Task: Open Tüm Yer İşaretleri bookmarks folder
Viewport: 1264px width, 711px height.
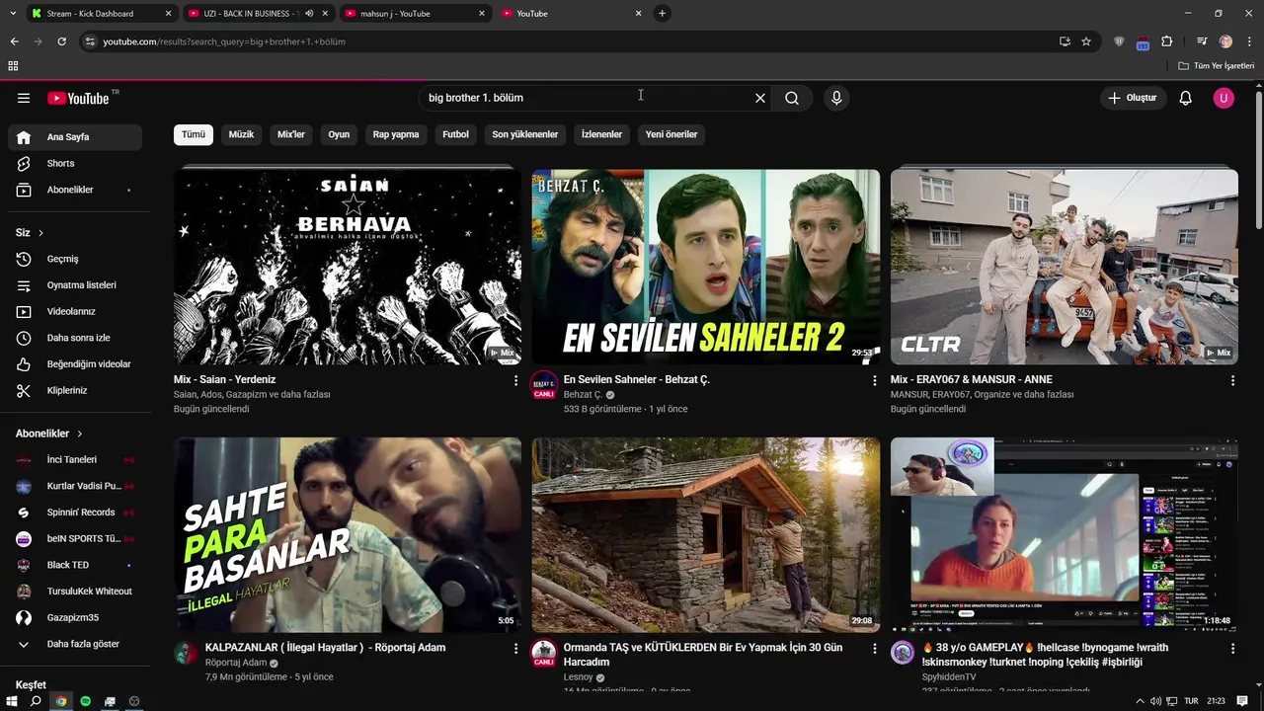Action: pyautogui.click(x=1216, y=66)
